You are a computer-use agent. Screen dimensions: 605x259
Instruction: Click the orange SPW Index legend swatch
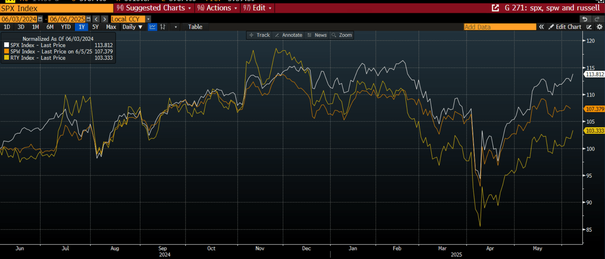[x=6, y=52]
